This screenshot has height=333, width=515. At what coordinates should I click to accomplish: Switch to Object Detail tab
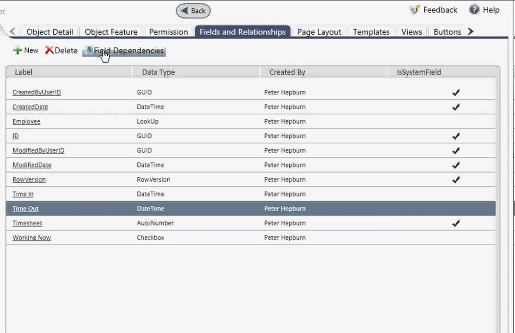click(x=49, y=32)
